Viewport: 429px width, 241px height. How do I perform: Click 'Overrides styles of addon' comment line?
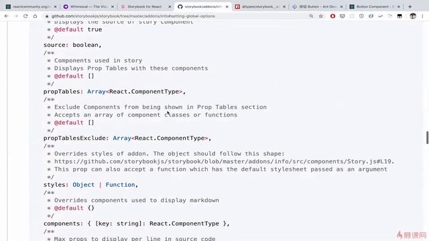click(x=170, y=153)
